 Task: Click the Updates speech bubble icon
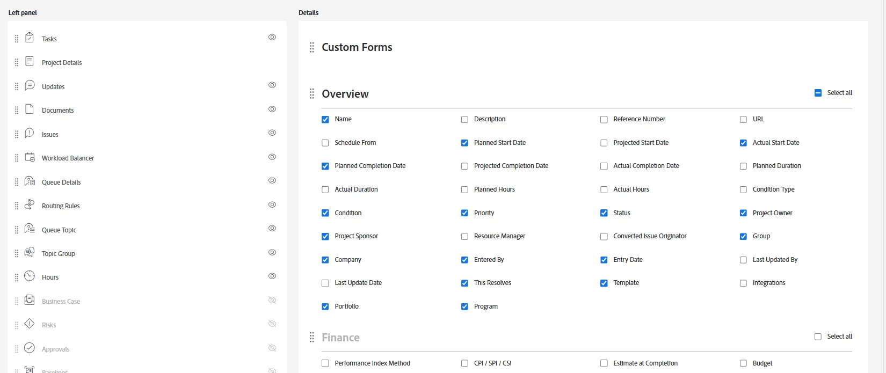coord(30,86)
